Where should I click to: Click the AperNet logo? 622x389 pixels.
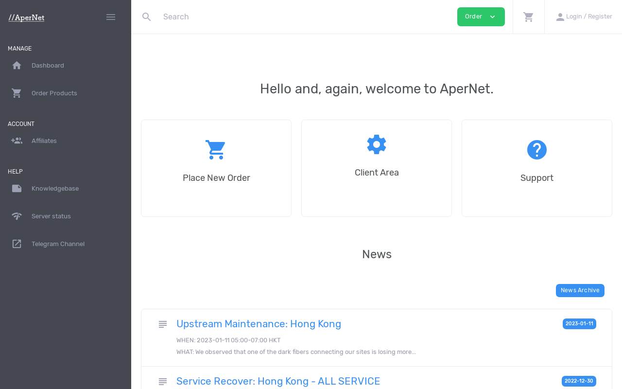26,18
